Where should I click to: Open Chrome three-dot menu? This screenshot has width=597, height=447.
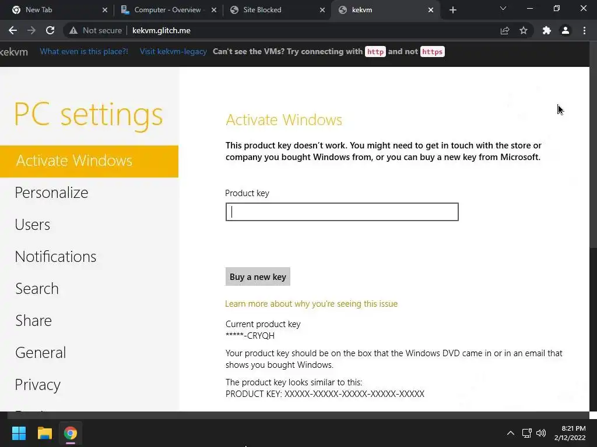[x=584, y=30]
